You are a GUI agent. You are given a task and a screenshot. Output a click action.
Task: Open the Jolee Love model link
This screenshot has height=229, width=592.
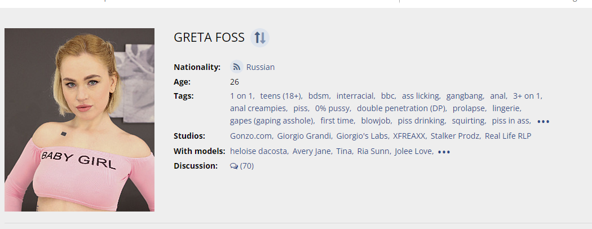(x=413, y=151)
